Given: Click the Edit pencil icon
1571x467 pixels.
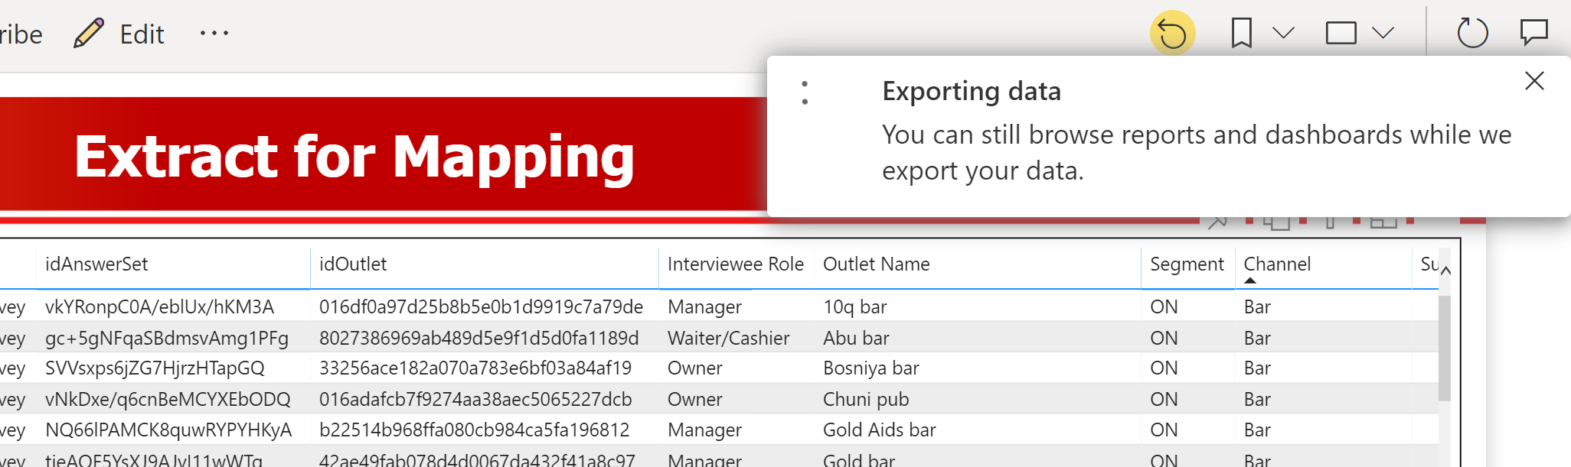Looking at the screenshot, I should pyautogui.click(x=89, y=34).
